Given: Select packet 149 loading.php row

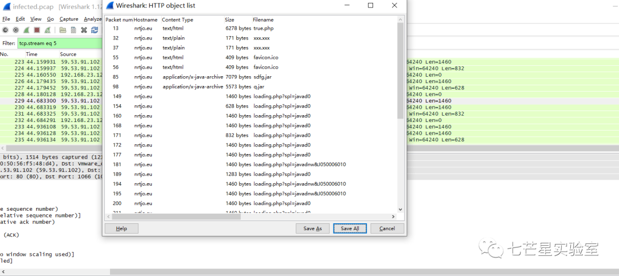Looking at the screenshot, I should (250, 96).
